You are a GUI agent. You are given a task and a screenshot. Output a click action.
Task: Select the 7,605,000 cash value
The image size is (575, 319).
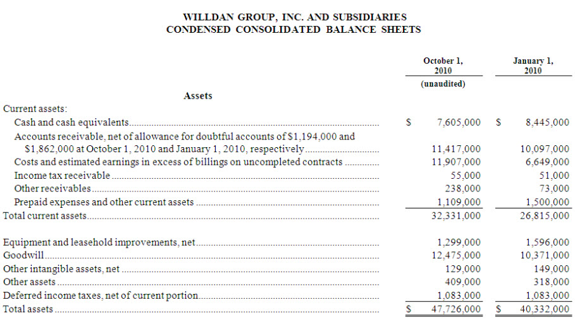point(459,122)
